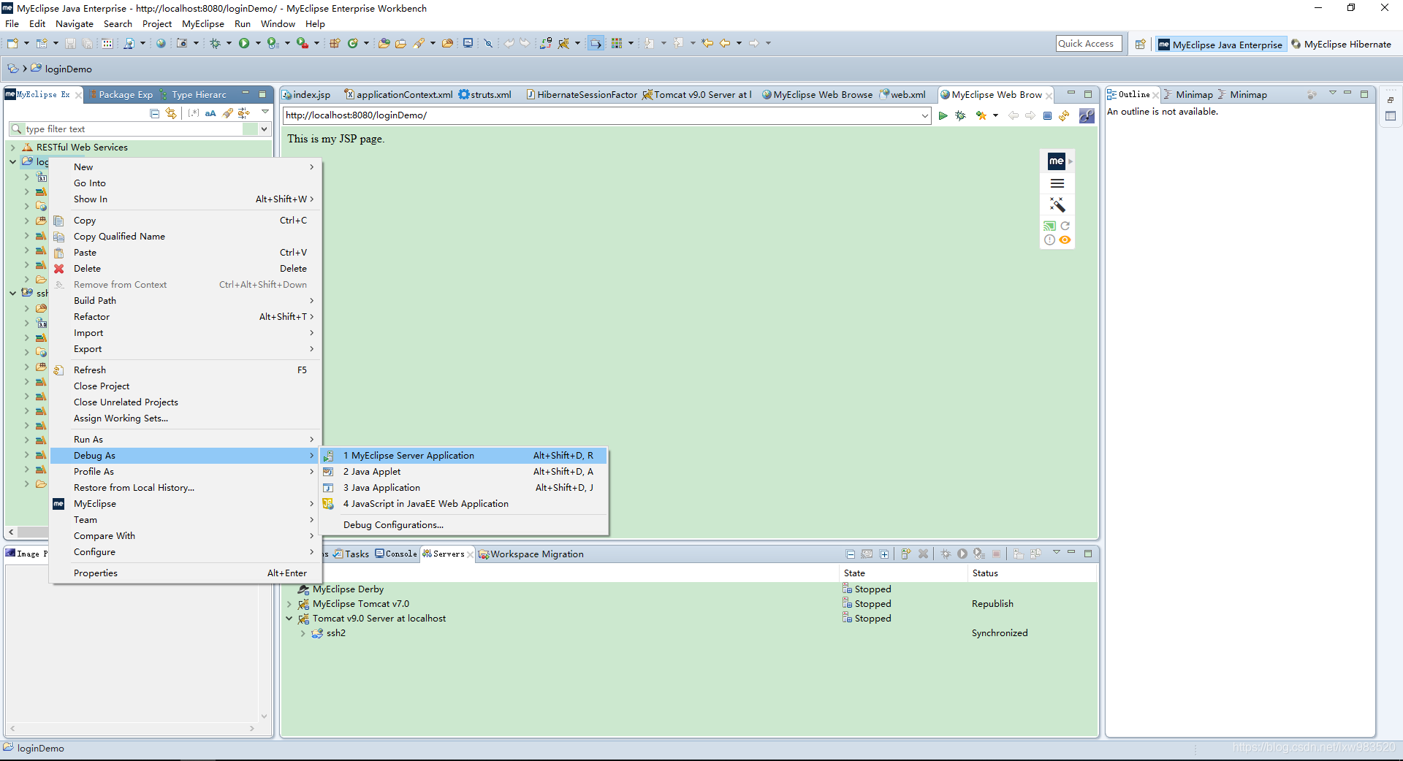Screen dimensions: 1403x761
Task: Click Collapse All in MyEclipse Explorer toolbar
Action: coord(154,113)
